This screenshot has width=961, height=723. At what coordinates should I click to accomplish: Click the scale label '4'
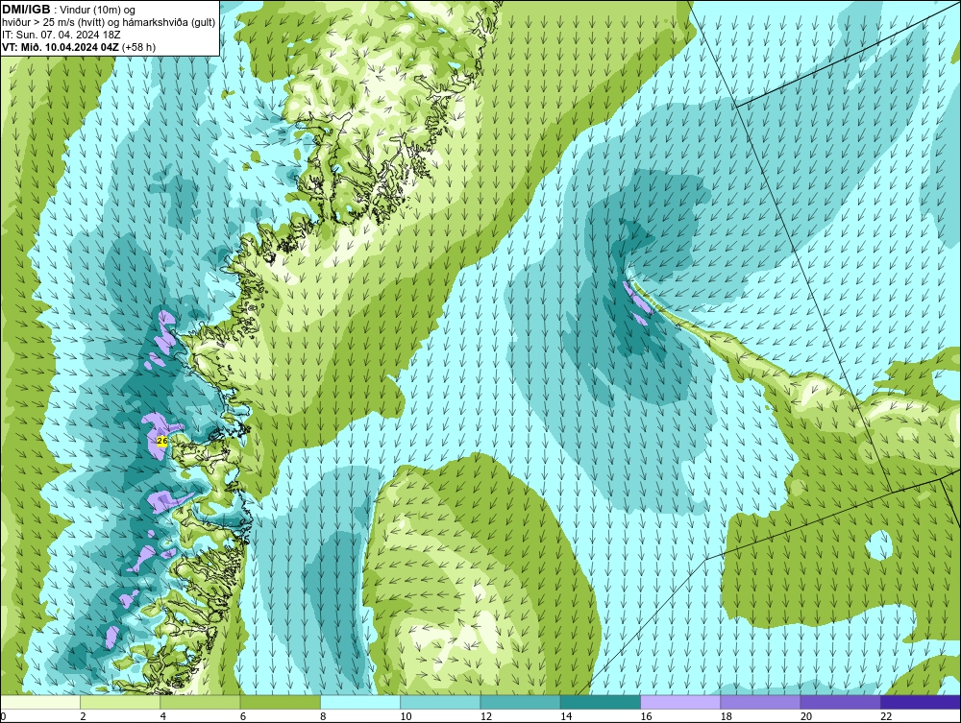click(x=163, y=717)
